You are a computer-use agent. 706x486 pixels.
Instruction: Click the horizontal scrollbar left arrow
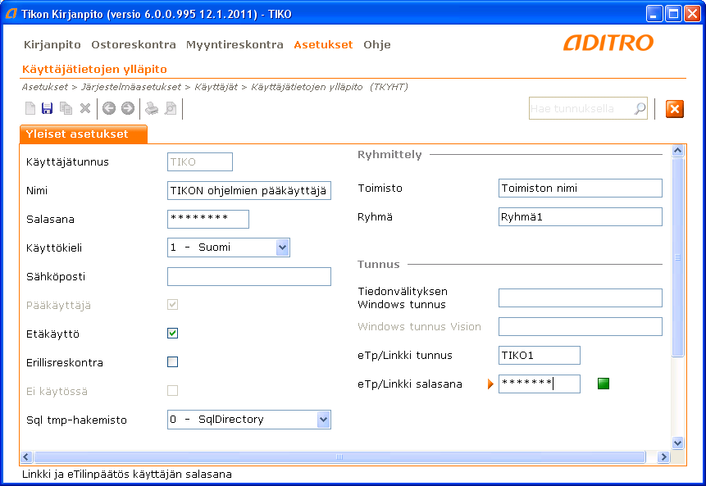tap(26, 457)
